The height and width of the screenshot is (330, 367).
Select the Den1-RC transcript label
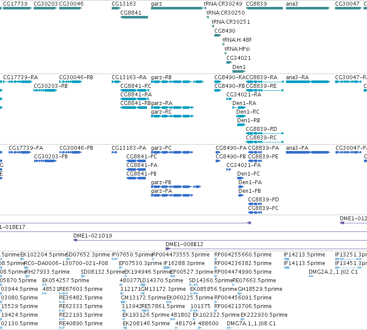248,112
